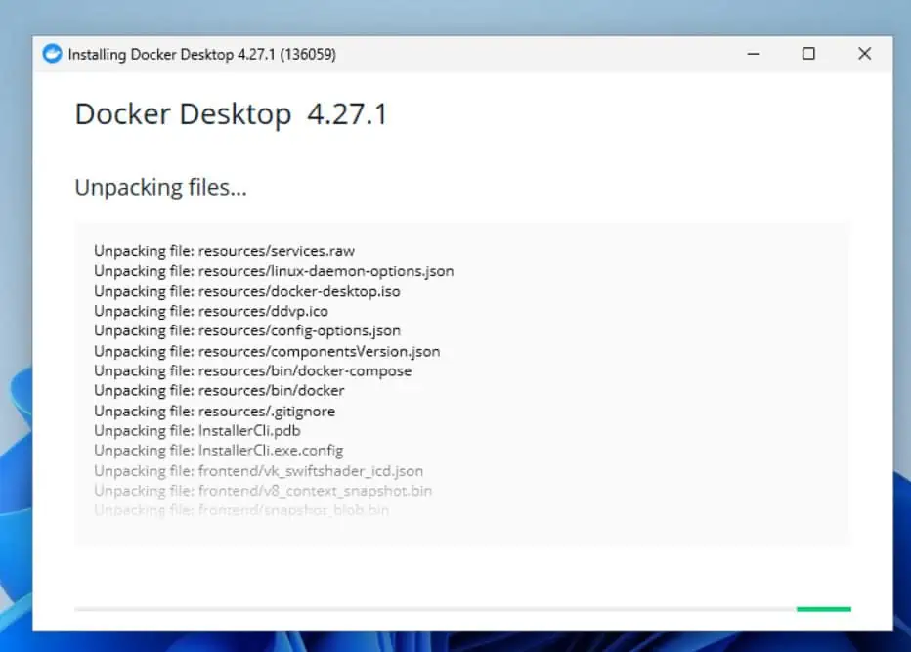Select the frontend/snapshot_blob.bin log line
The width and height of the screenshot is (911, 652).
click(241, 510)
